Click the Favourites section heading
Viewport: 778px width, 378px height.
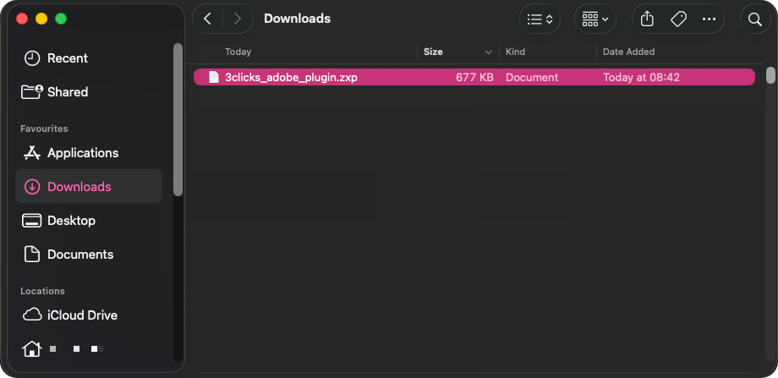(44, 129)
